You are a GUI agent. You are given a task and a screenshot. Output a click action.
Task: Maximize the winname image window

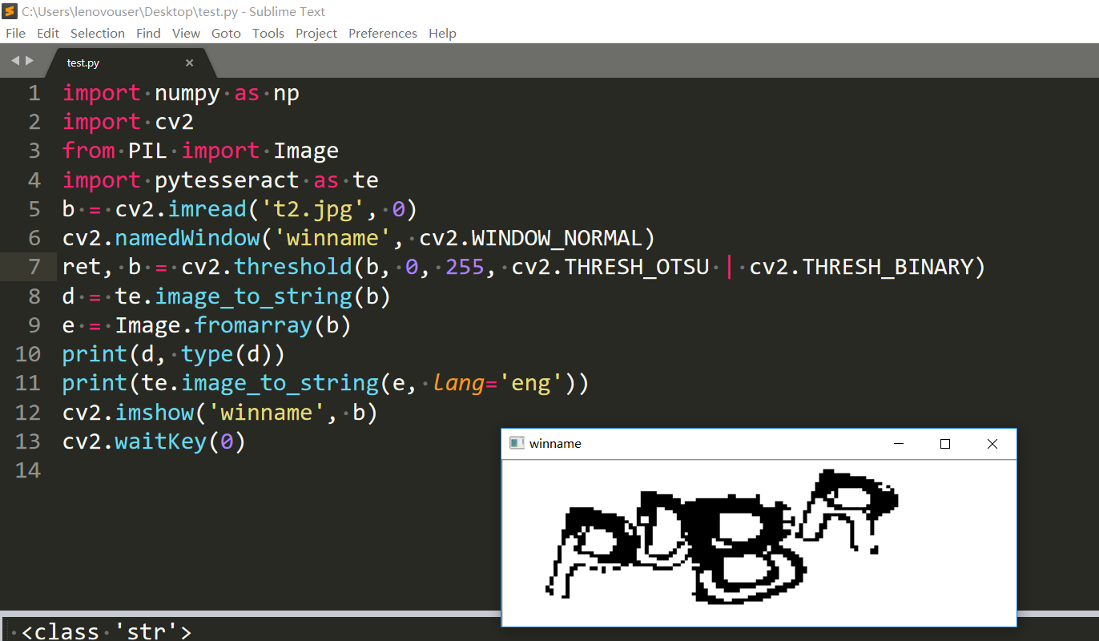945,443
